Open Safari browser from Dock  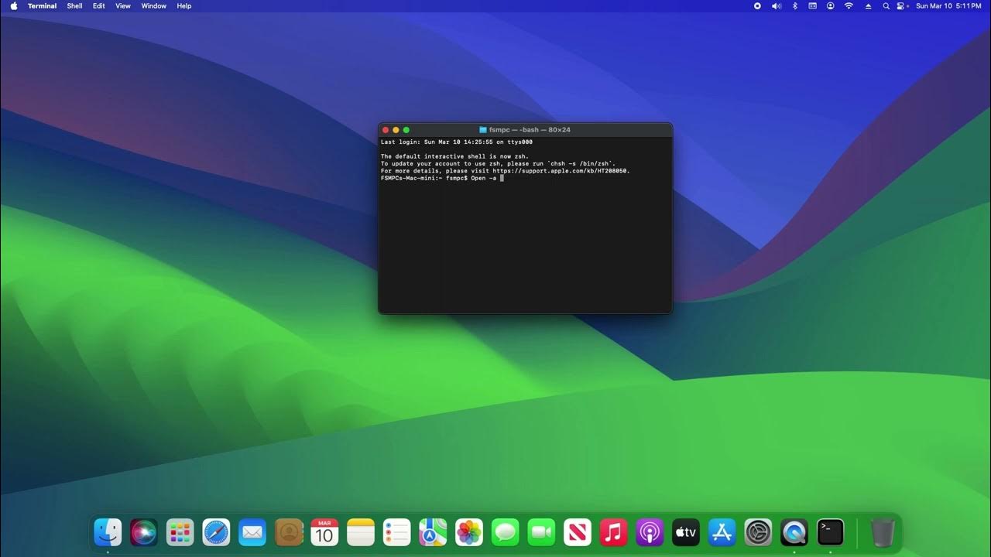click(216, 532)
